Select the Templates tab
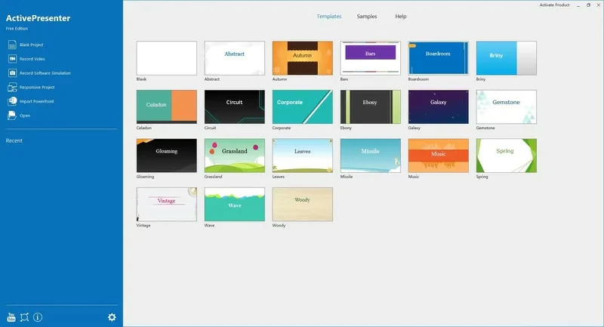Image resolution: width=604 pixels, height=327 pixels. 329,16
